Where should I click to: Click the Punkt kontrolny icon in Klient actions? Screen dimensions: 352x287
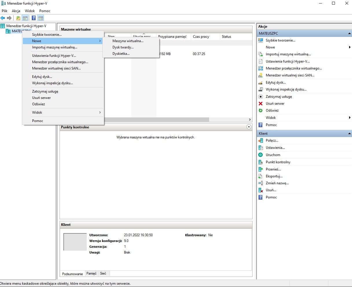click(261, 162)
